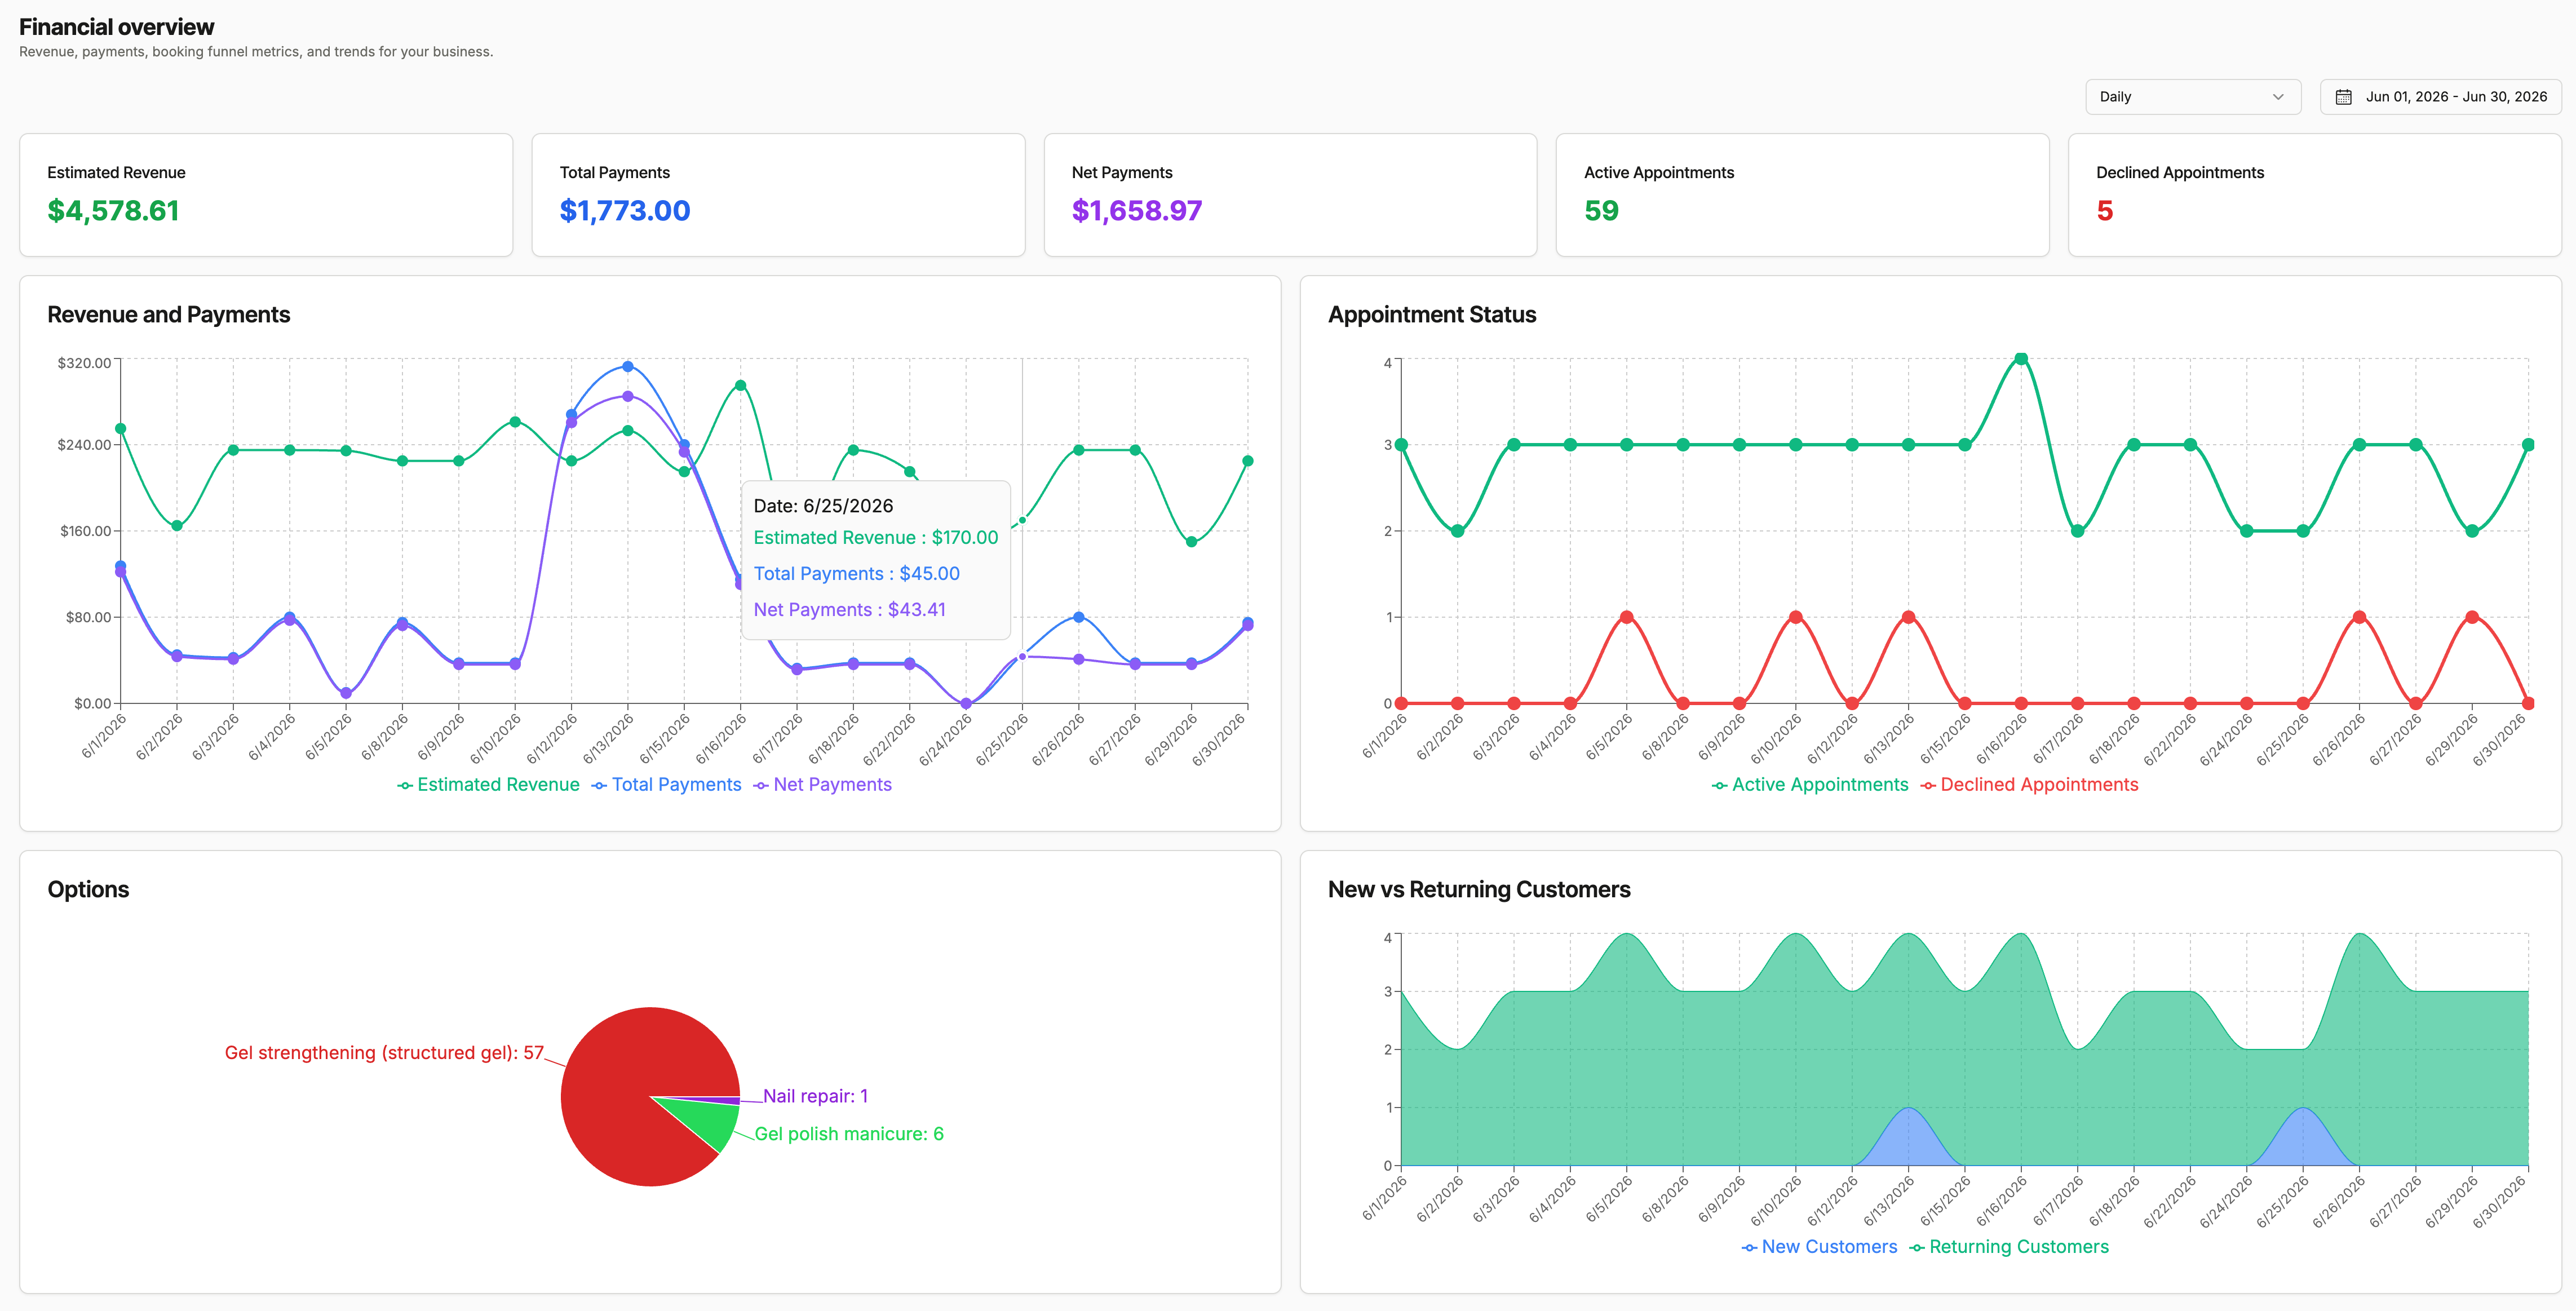Open the Declined Appointments summary card

click(2314, 195)
